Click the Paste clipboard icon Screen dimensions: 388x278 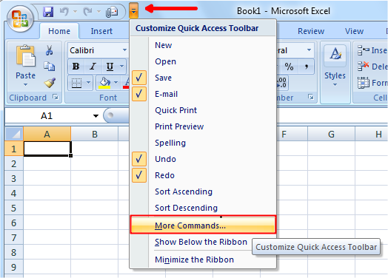point(25,56)
